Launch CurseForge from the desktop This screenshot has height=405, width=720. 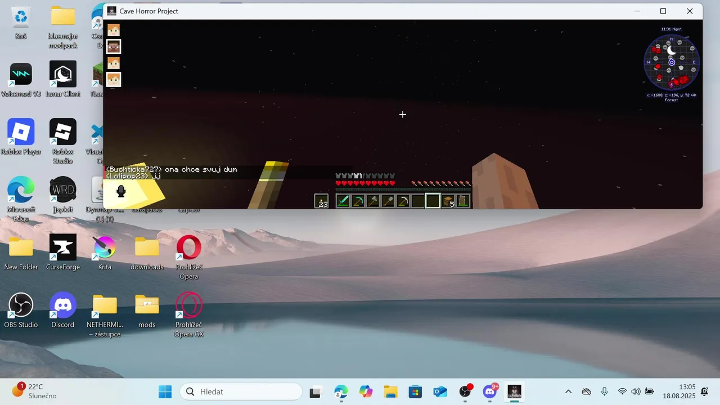click(x=63, y=253)
